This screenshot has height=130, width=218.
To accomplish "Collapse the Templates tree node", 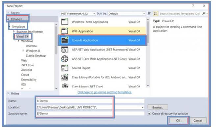I will [x=10, y=26].
